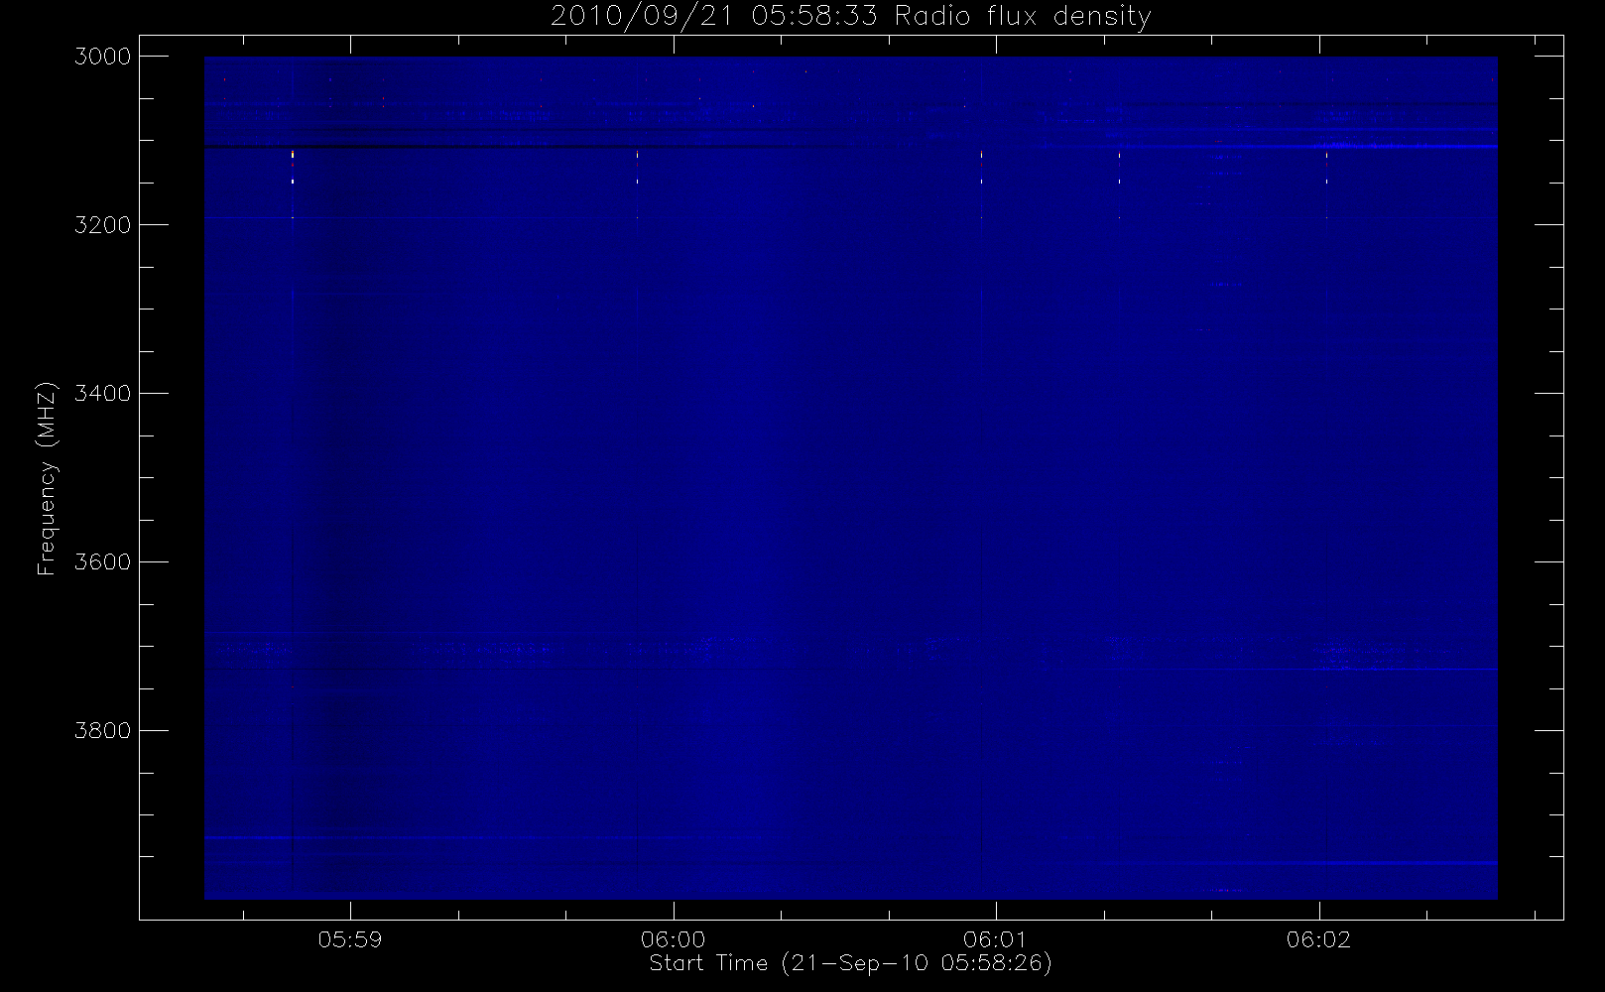
Task: Click the 05:59 time tick label
Action: (x=350, y=939)
